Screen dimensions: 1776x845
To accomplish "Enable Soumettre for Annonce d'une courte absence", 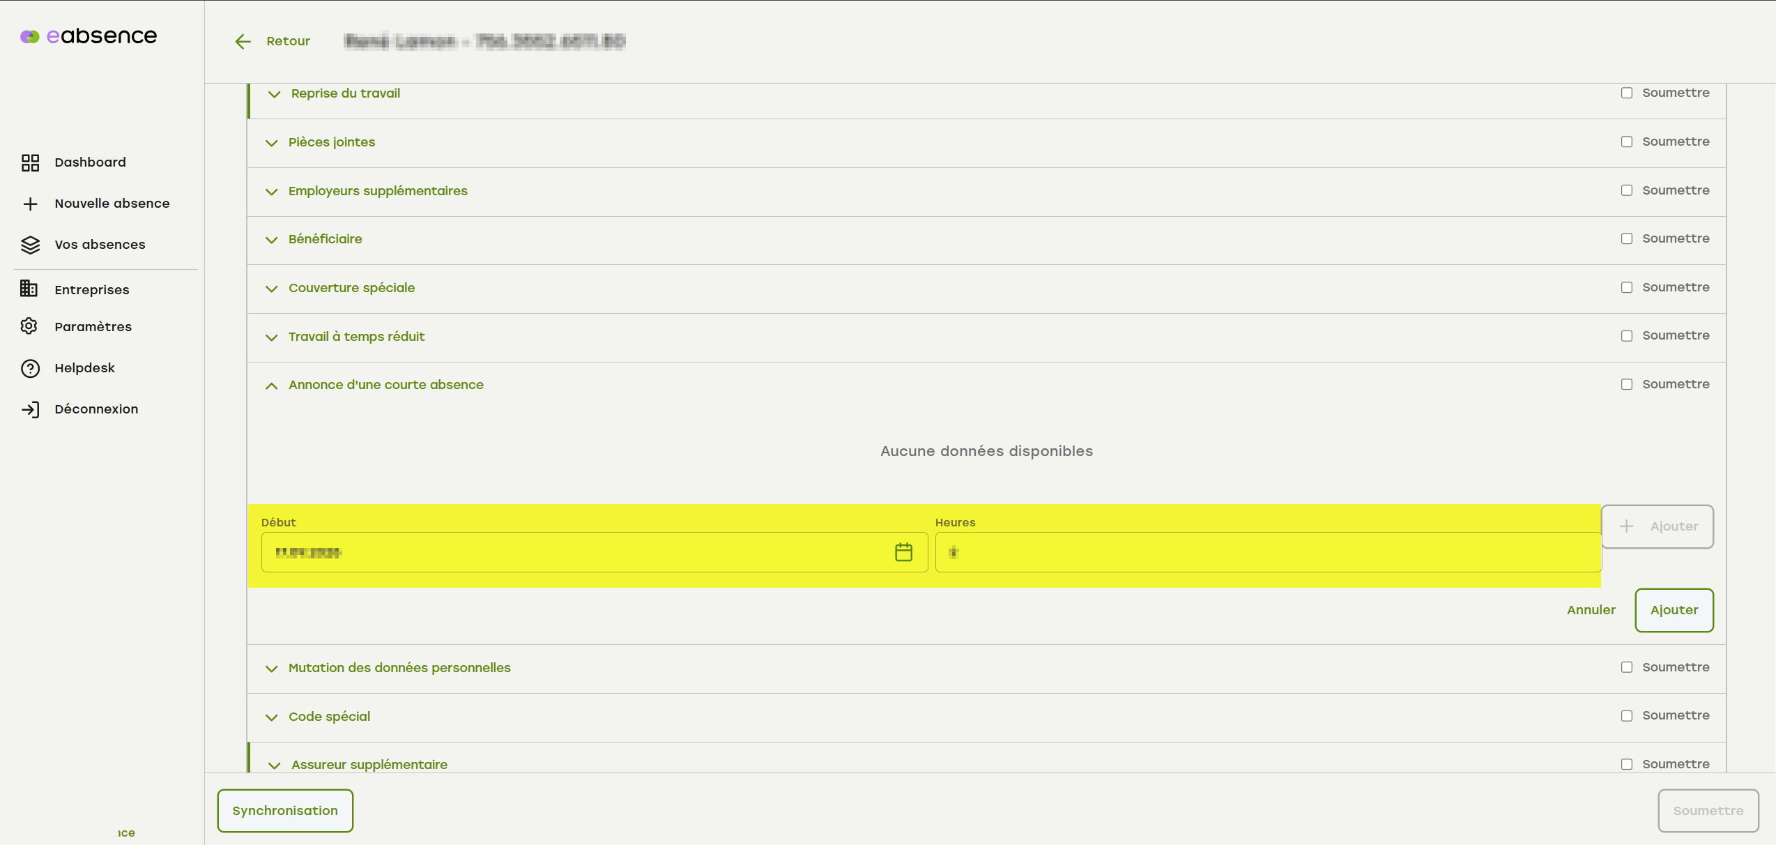I will click(1626, 385).
